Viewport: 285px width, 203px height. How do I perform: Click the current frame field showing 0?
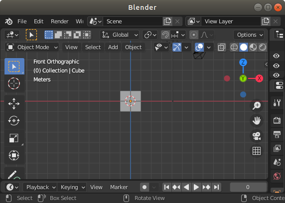(248, 187)
